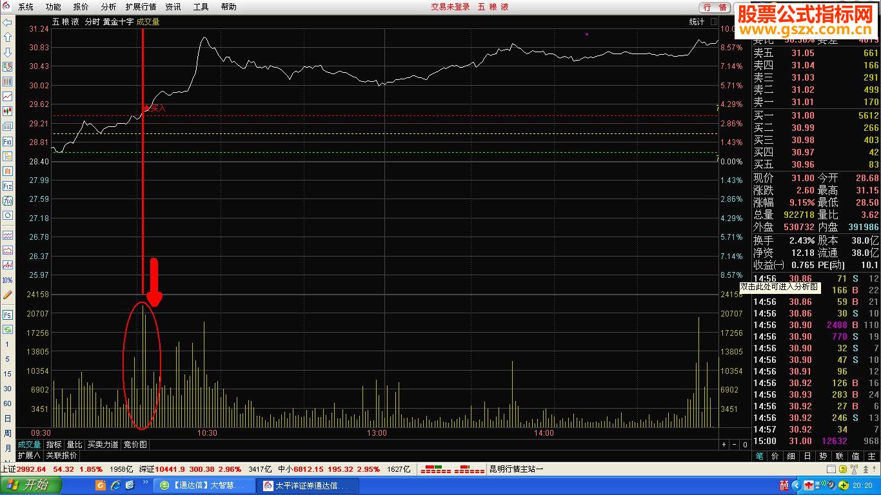This screenshot has height=495, width=881.
Task: Click the 上证 index value 2992.64
Action: pos(31,469)
